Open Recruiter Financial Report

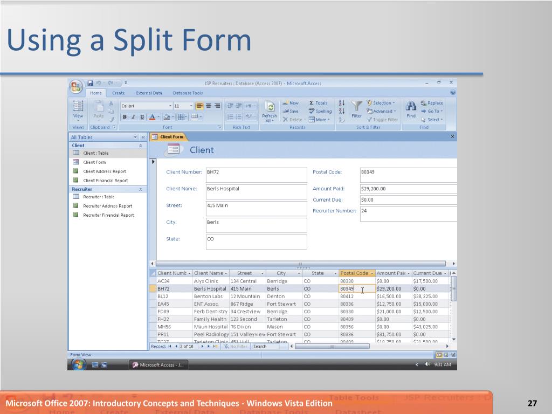[x=108, y=215]
